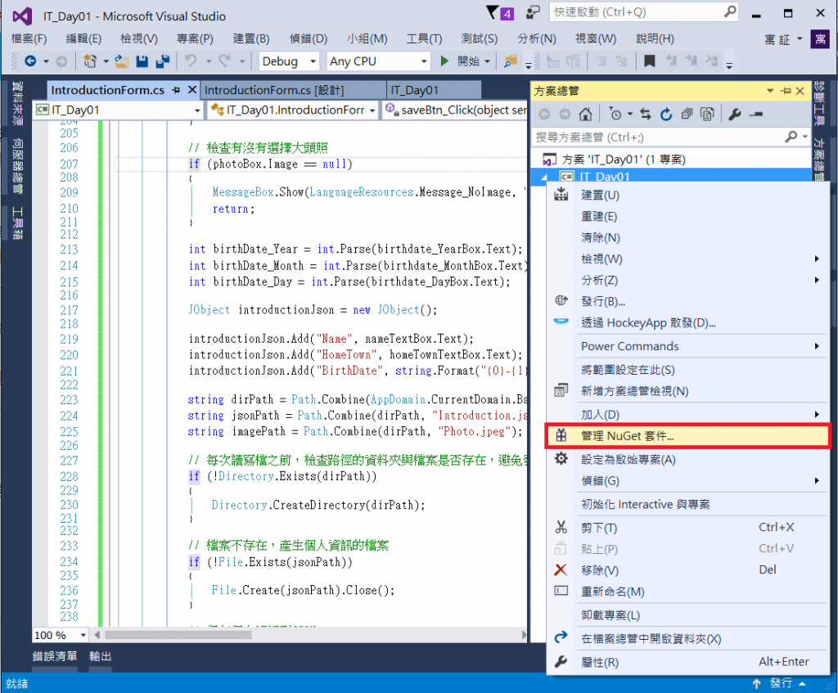Screen dimensions: 838x693
Task: Click the feedback icon in title bar
Action: (532, 11)
